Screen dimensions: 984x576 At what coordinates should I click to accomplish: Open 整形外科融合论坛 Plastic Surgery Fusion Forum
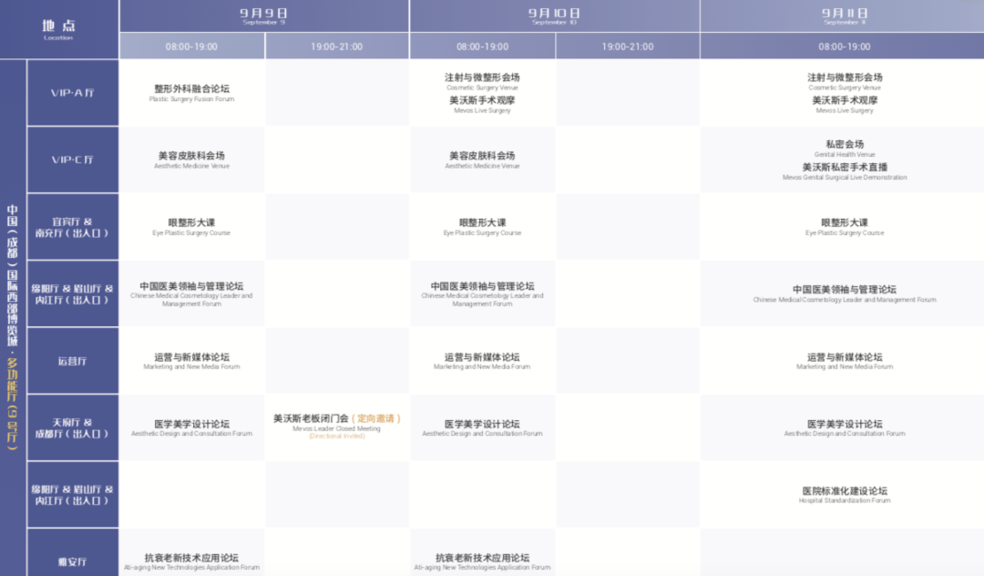tap(191, 93)
